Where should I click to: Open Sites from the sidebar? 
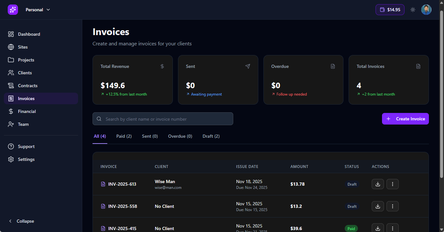23,47
